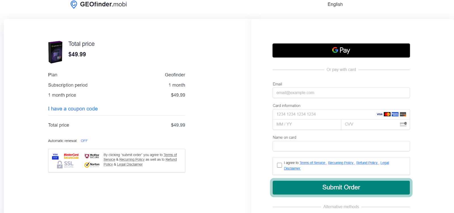This screenshot has height=213, width=454.
Task: Click the Norton security badge
Action: (92, 165)
